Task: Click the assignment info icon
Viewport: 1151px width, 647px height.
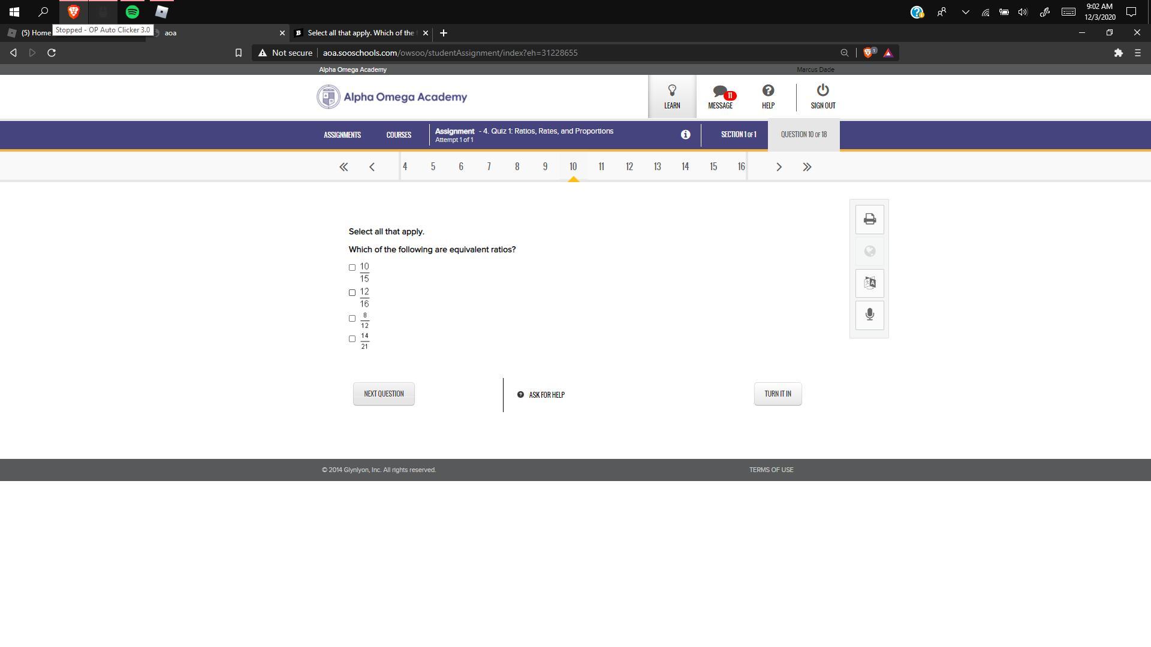Action: tap(685, 135)
